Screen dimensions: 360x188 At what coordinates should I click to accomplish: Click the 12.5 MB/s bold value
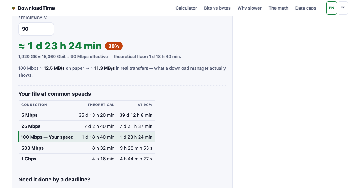[54, 68]
